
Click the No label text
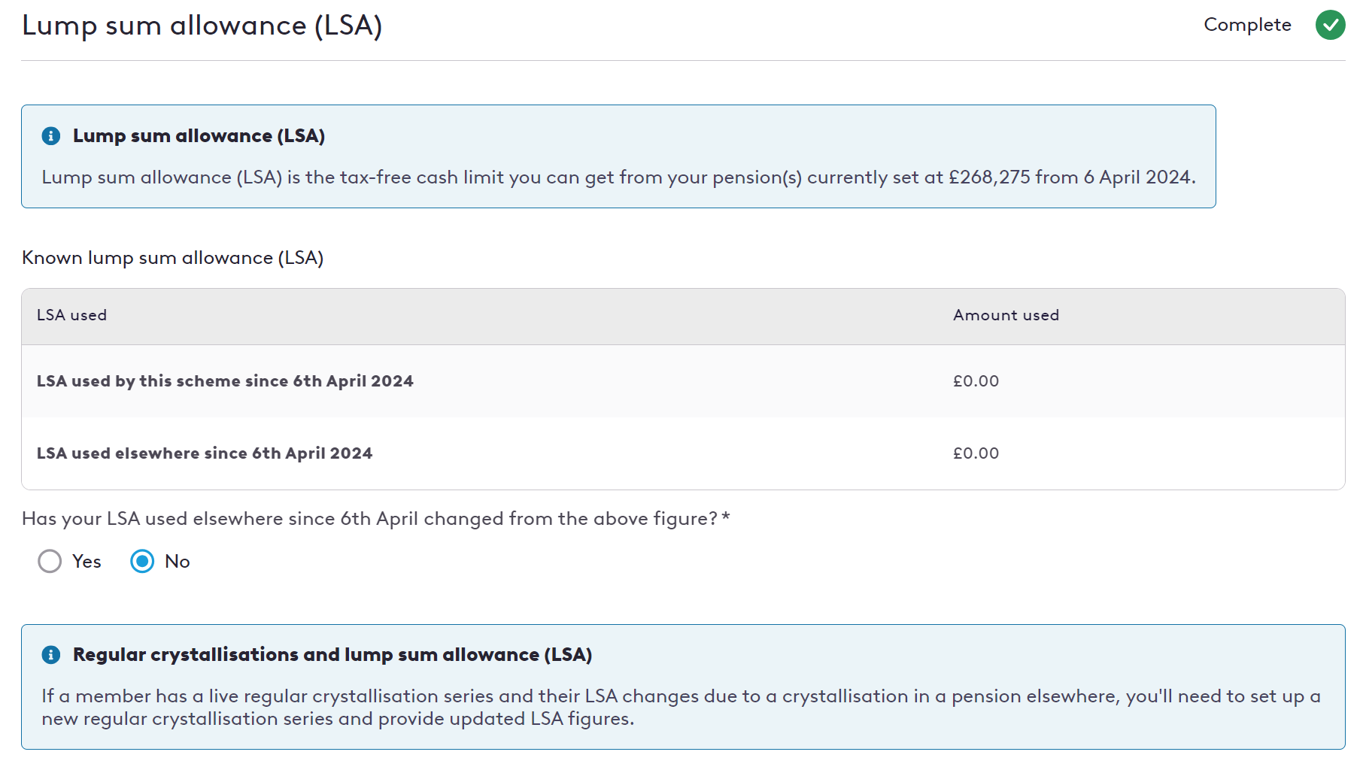(x=178, y=562)
